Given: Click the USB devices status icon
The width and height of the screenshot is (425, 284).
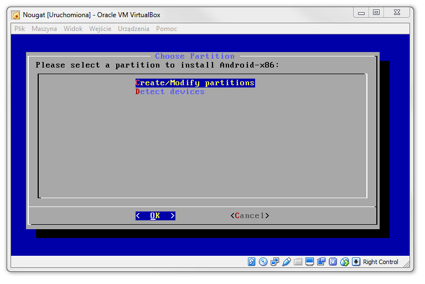Looking at the screenshot, I should 287,262.
